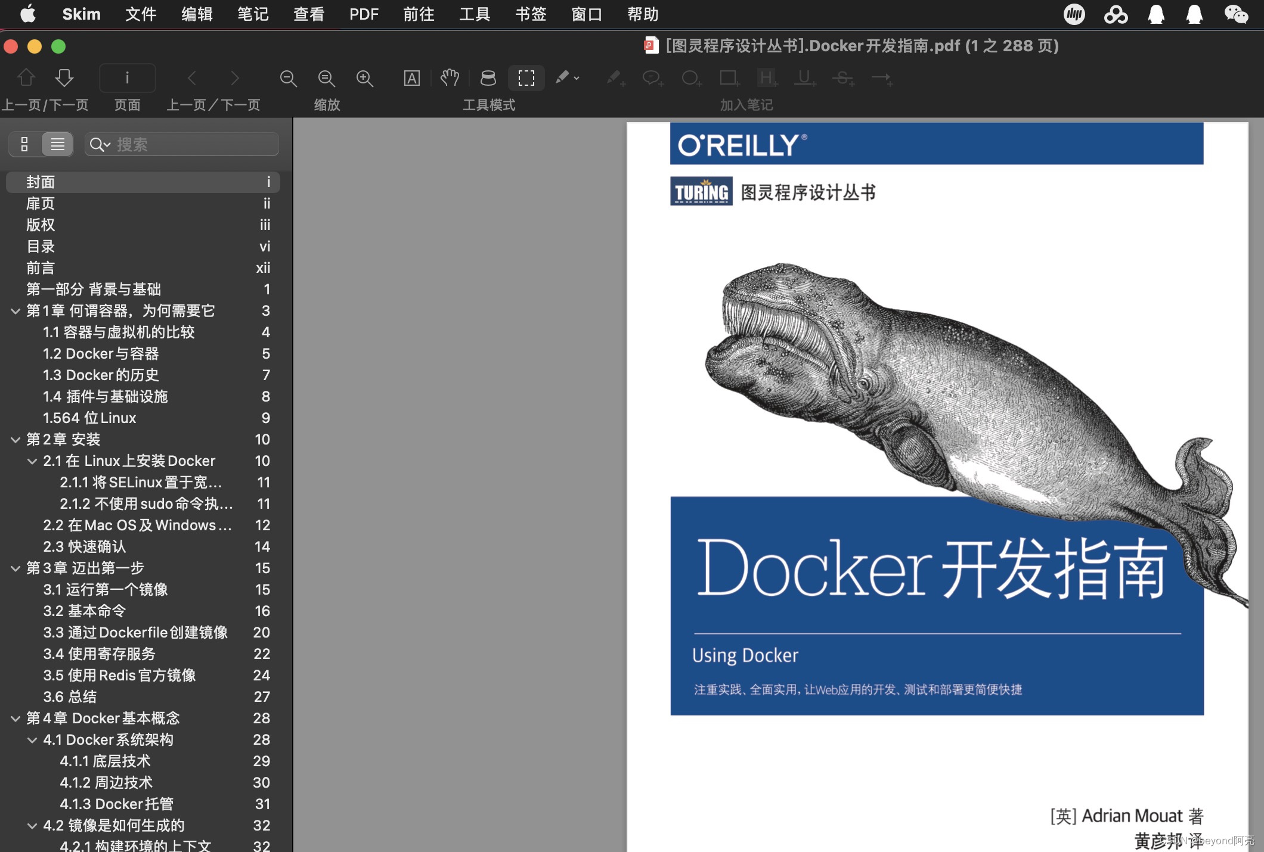Jump to 前言 in the outline

[143, 268]
